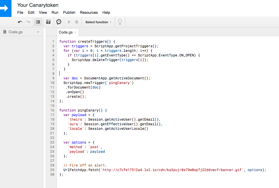Screen dimensions: 279x188
Task: Open the Publish menu
Action: click(x=69, y=12)
